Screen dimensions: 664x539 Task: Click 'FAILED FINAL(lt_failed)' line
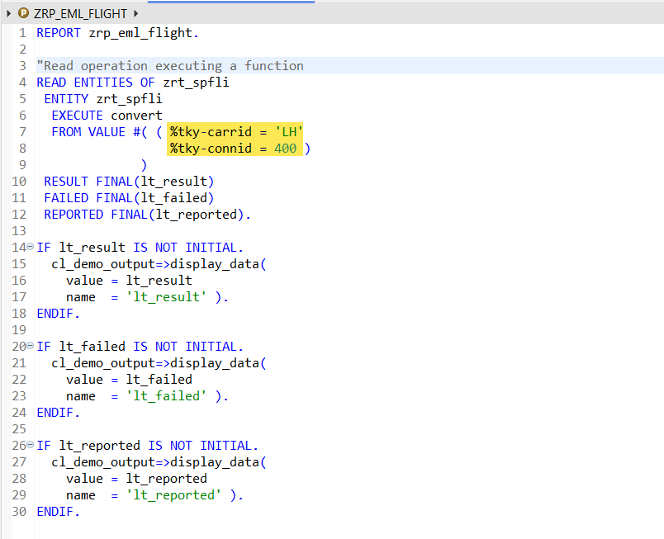click(x=129, y=197)
